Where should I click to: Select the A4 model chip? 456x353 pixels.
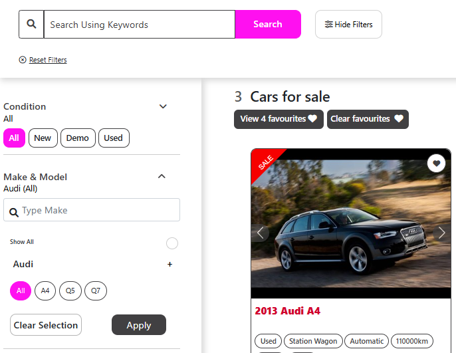tap(45, 291)
